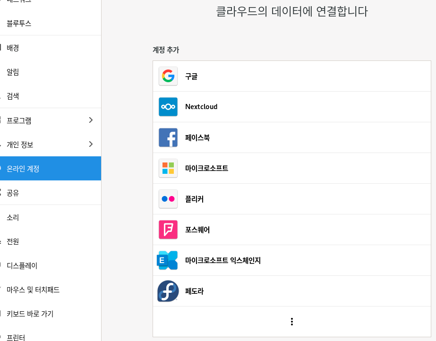This screenshot has width=436, height=341.
Task: Open 공유 settings panel
Action: coord(51,193)
